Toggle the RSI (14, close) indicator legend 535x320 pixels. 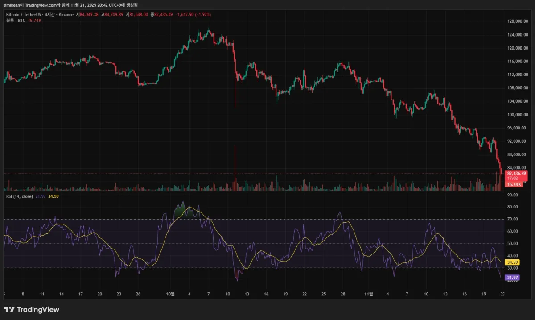tap(20, 195)
